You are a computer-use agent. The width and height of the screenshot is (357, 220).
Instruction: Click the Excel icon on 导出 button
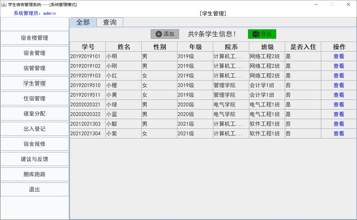tap(256, 34)
